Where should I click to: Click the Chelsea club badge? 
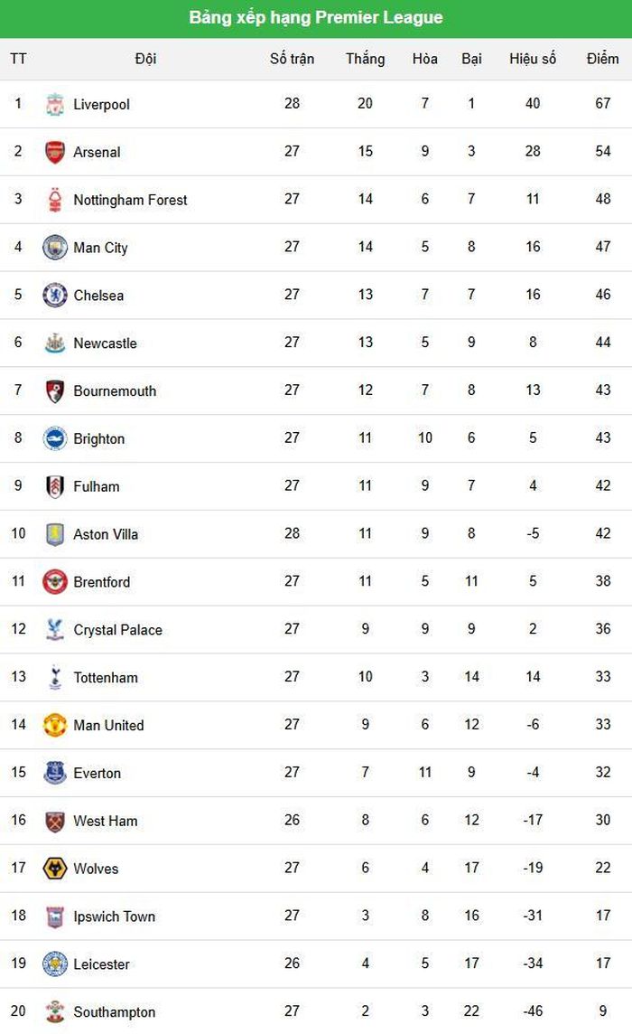point(55,295)
